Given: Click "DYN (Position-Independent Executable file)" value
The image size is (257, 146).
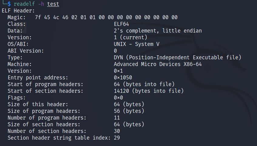Looking at the screenshot, I should [177, 57].
